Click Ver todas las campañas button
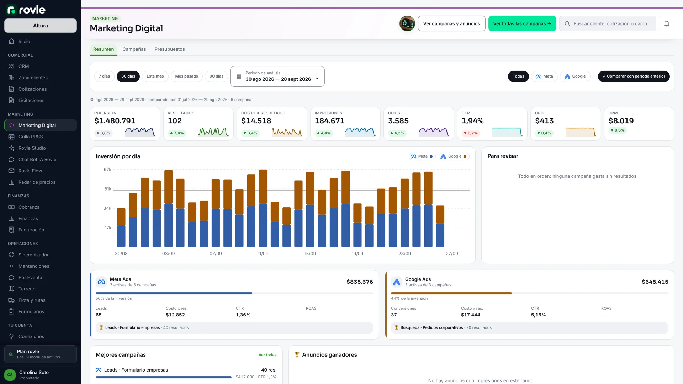Image resolution: width=683 pixels, height=384 pixels. pos(522,23)
